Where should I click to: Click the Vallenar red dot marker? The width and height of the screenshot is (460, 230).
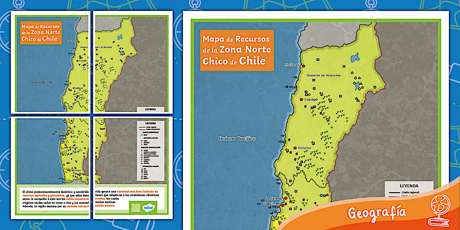(295, 147)
